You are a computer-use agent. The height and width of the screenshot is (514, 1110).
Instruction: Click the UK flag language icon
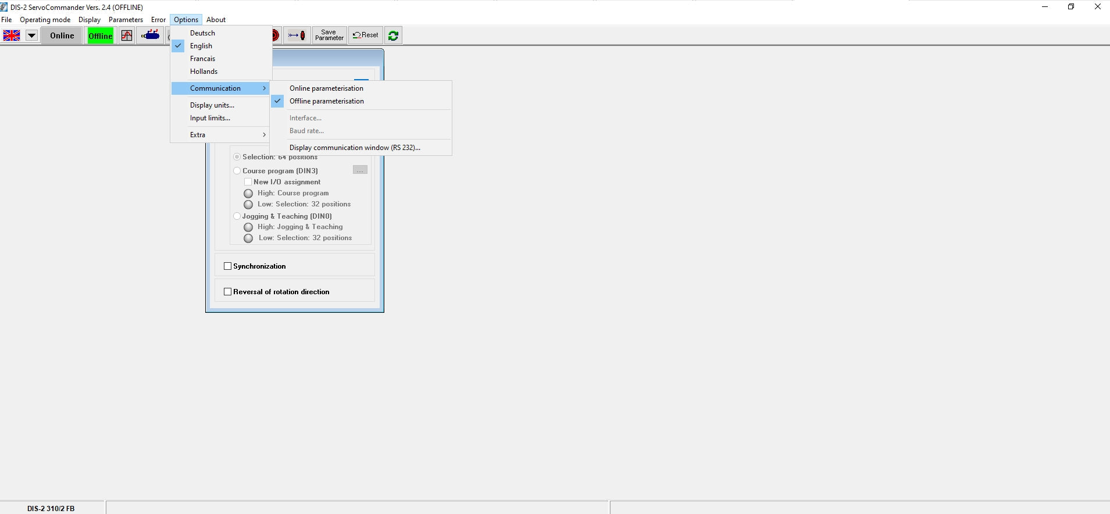12,35
